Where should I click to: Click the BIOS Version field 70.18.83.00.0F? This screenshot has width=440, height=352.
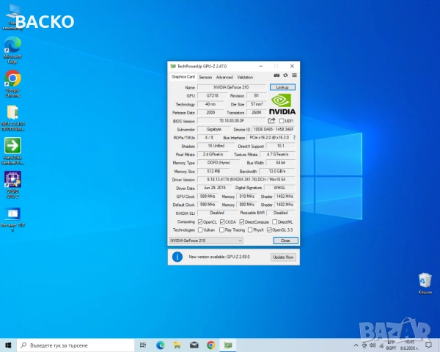point(232,121)
